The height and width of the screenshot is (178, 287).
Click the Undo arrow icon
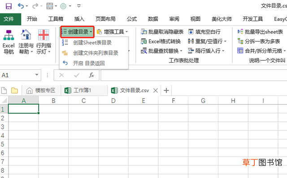21,6
